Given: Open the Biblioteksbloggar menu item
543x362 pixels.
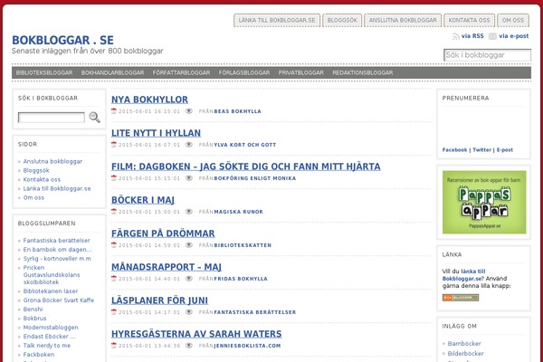Looking at the screenshot, I should [x=45, y=72].
